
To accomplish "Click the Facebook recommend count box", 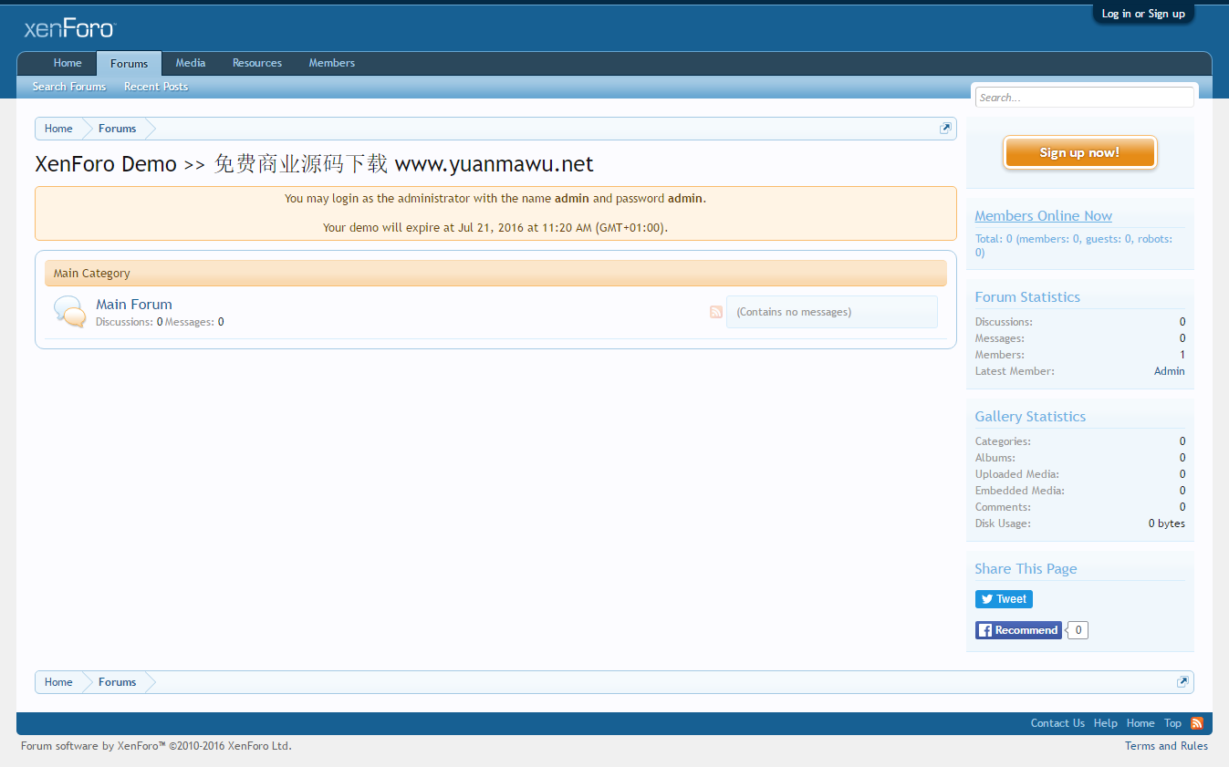I will pos(1078,630).
